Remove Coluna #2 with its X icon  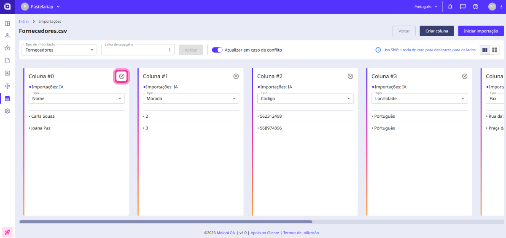click(350, 76)
